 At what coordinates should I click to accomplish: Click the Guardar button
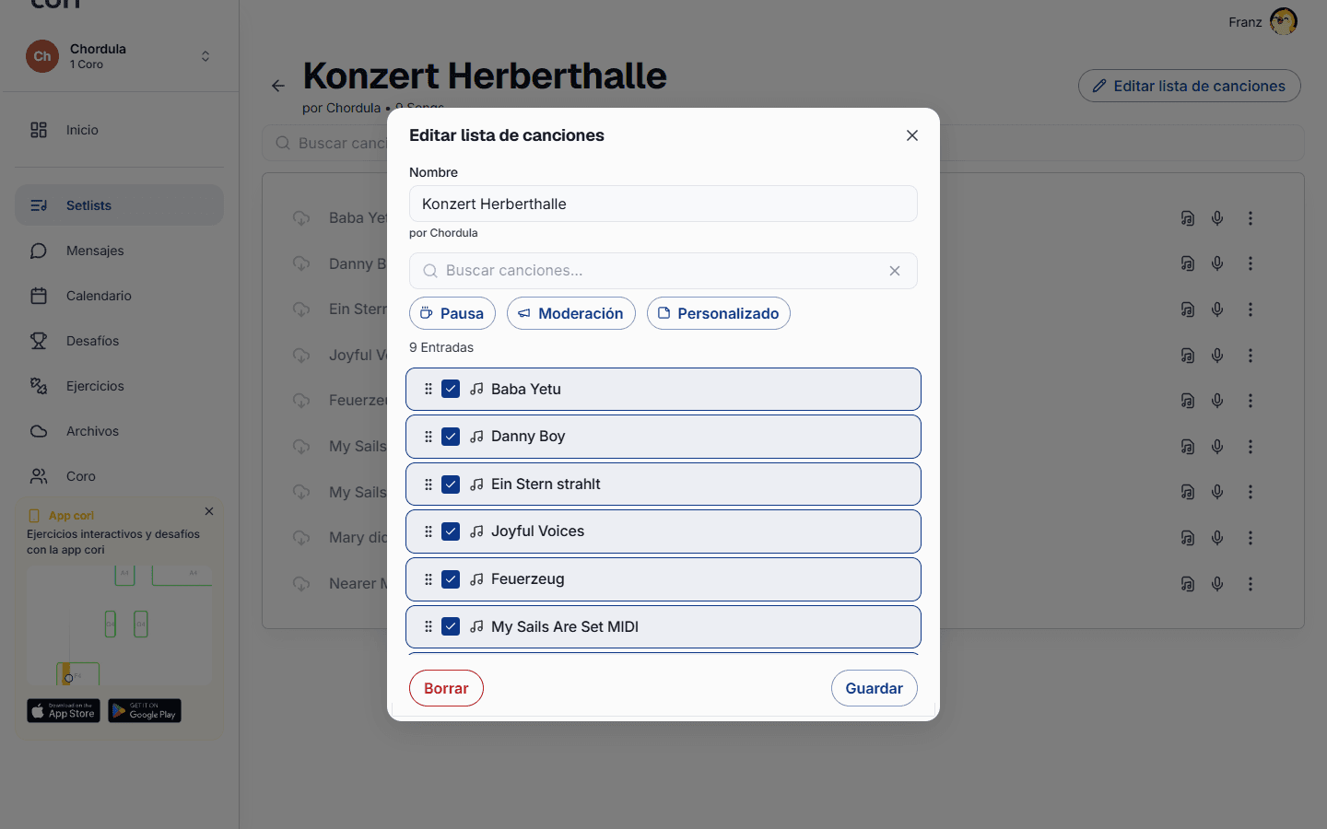[x=875, y=688]
